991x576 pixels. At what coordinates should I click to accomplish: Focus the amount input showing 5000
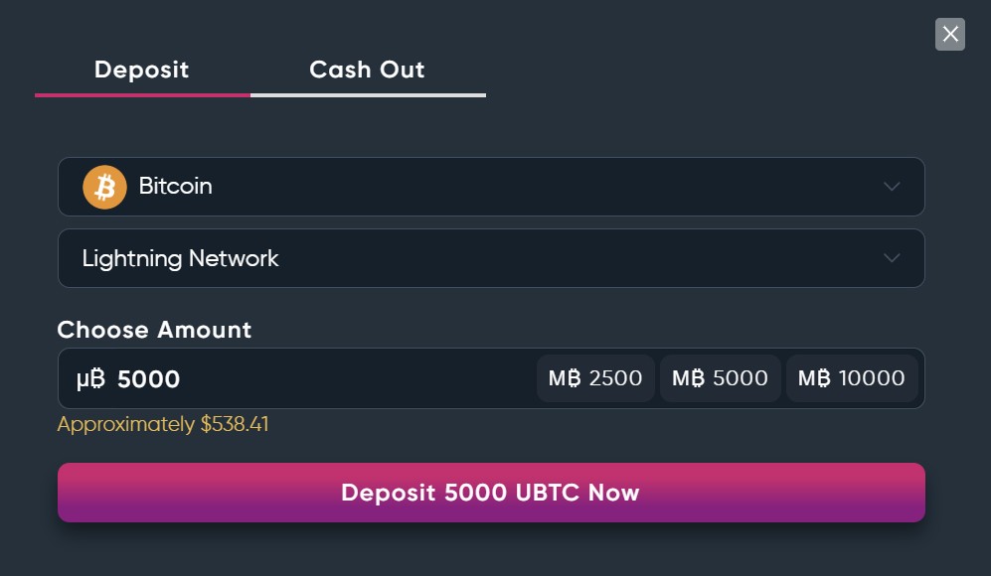click(298, 379)
